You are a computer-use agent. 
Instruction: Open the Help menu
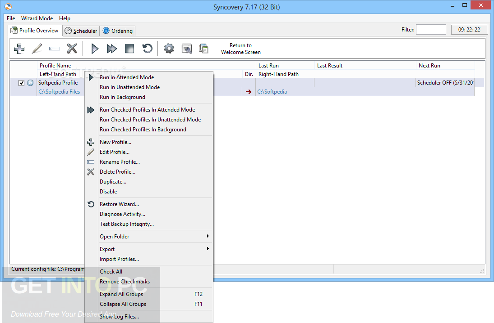click(x=65, y=18)
